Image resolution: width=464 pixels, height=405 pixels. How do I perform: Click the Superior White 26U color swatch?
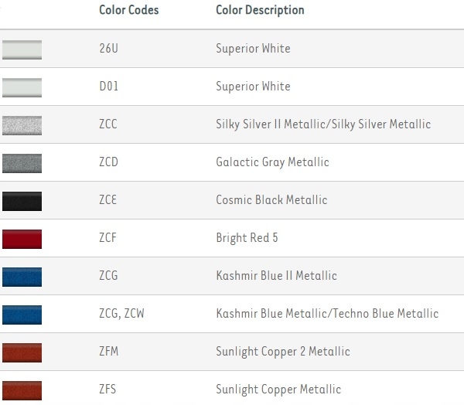[22, 49]
